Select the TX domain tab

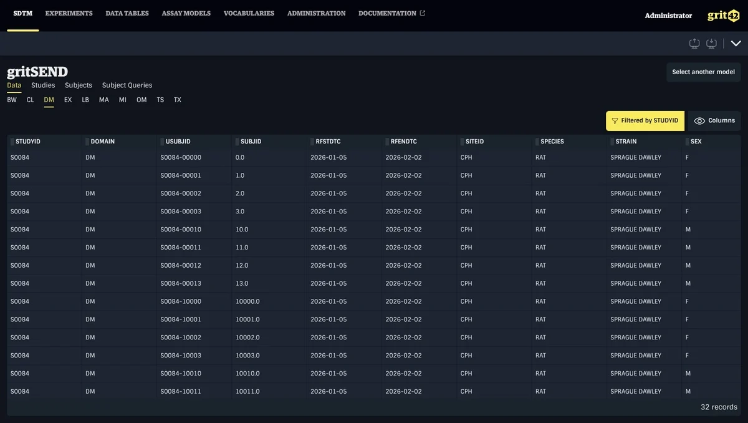178,100
